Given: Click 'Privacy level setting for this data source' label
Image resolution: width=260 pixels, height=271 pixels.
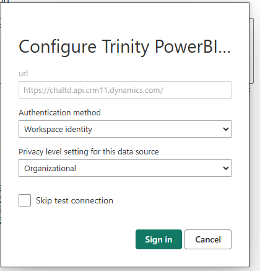Looking at the screenshot, I should 89,152.
